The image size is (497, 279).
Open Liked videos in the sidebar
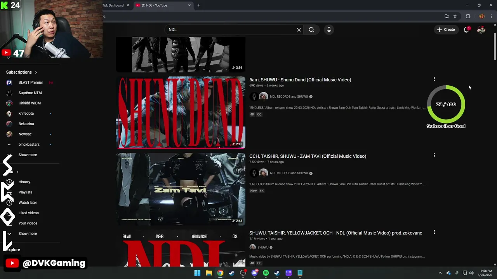(x=30, y=213)
